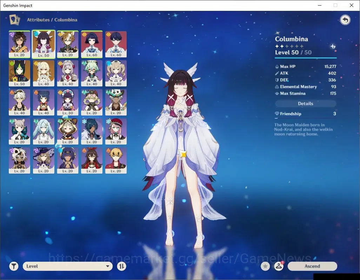Open the Details stats button

306,104
